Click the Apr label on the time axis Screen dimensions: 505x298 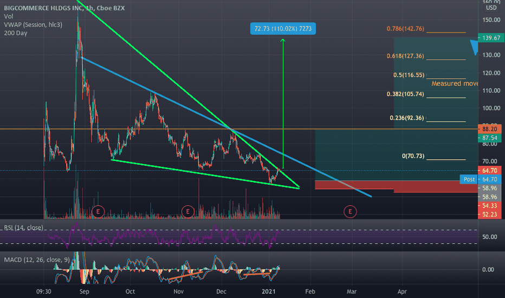click(x=402, y=291)
